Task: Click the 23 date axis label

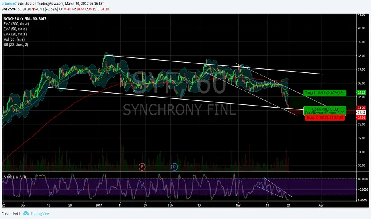Action: pos(145,205)
